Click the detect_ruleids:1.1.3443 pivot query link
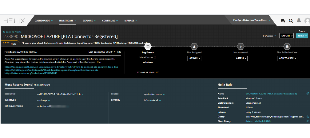Viewport: 310px width, 138px height. click(x=258, y=121)
